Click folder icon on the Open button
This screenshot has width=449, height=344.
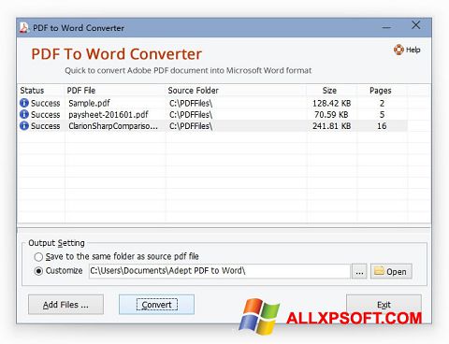[x=379, y=271]
